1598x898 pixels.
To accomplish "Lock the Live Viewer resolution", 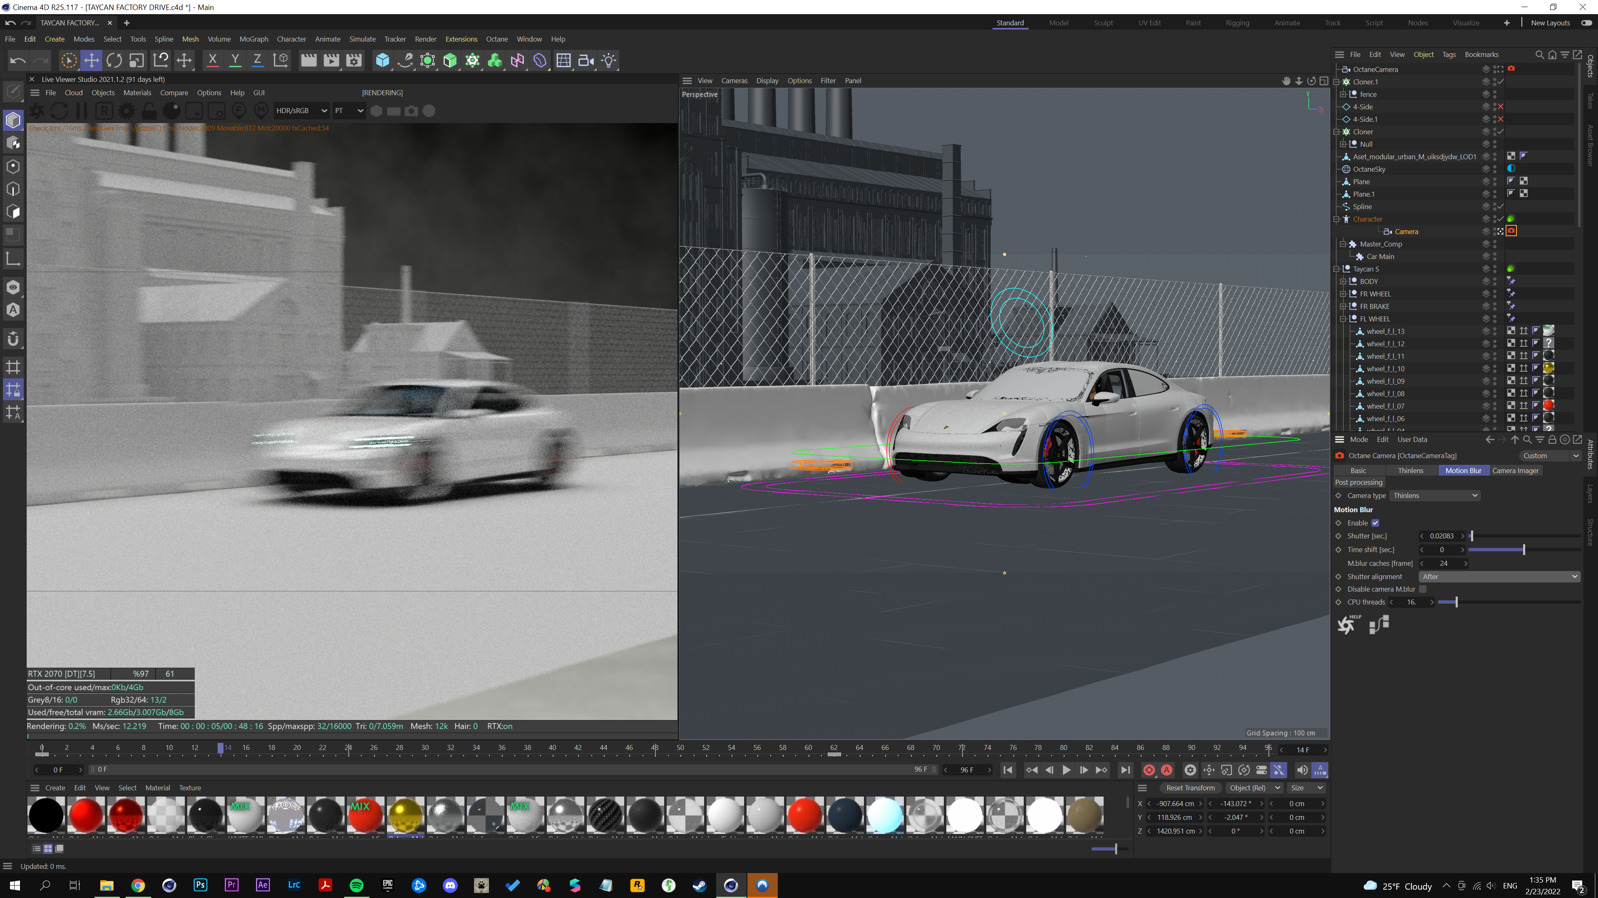I will 149,111.
